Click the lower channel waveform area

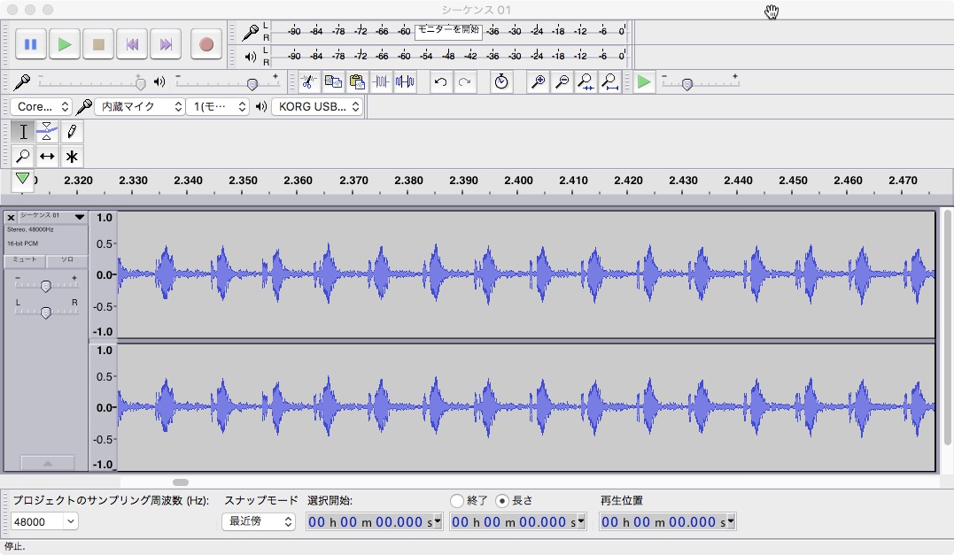point(525,407)
